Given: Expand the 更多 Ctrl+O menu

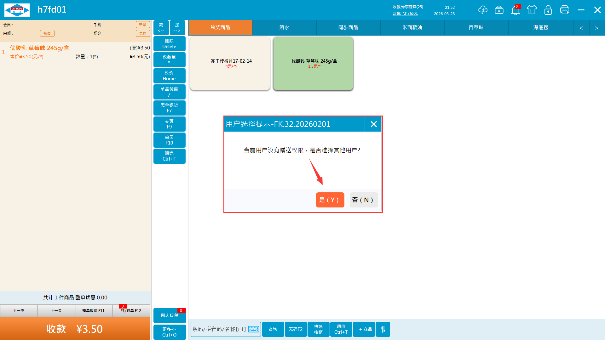Looking at the screenshot, I should coord(169,332).
